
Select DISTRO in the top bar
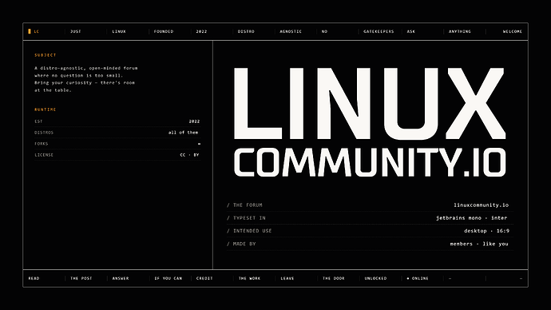pyautogui.click(x=246, y=31)
